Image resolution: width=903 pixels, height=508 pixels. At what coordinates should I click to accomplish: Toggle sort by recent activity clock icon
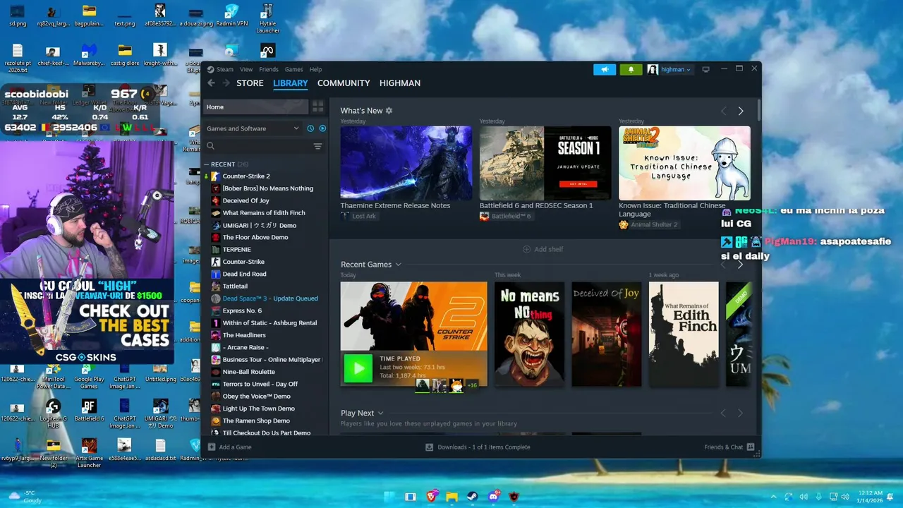310,128
